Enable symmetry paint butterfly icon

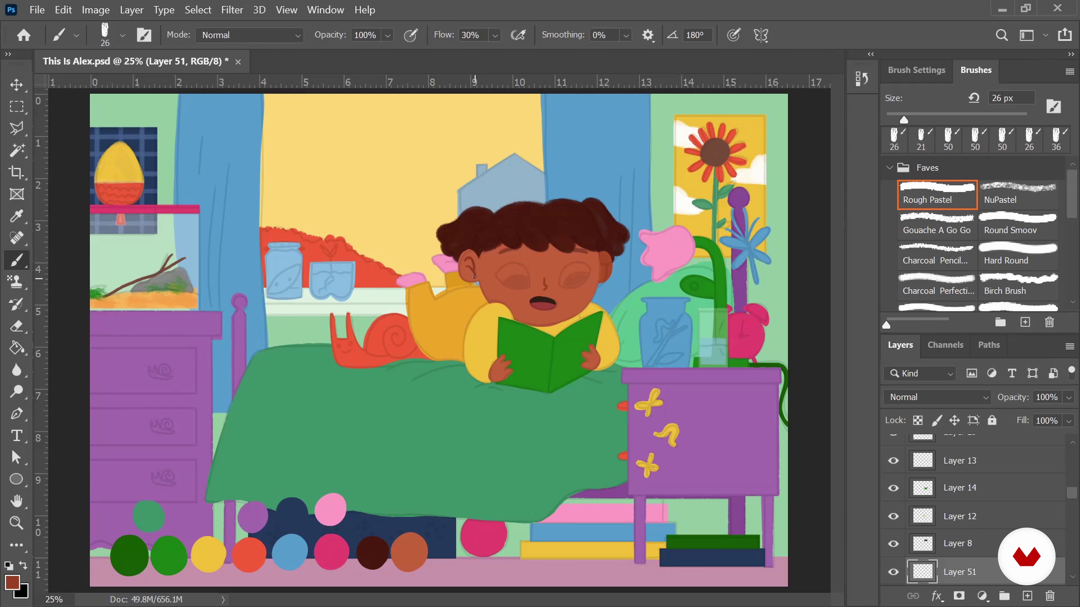point(760,35)
